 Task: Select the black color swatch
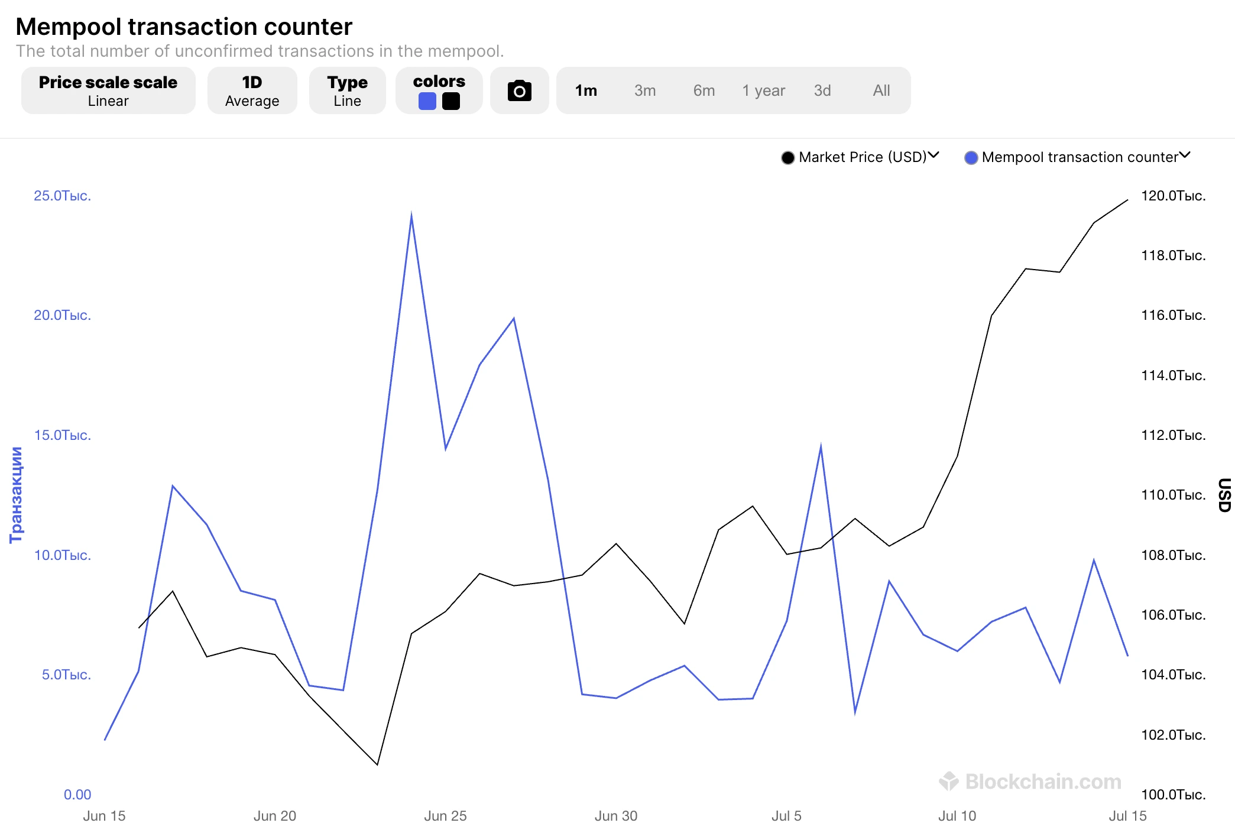451,102
